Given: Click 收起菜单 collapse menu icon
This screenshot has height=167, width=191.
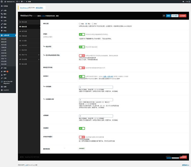Looking at the screenshot, I should click(2, 90).
